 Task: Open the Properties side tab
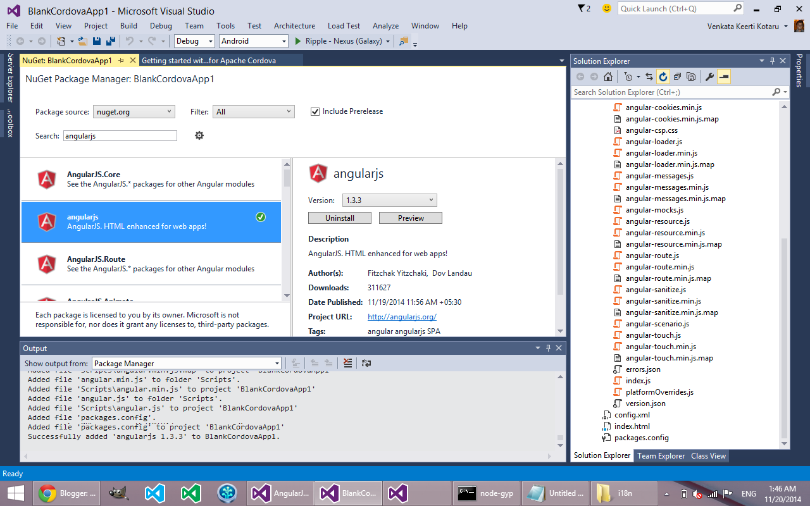pos(799,71)
